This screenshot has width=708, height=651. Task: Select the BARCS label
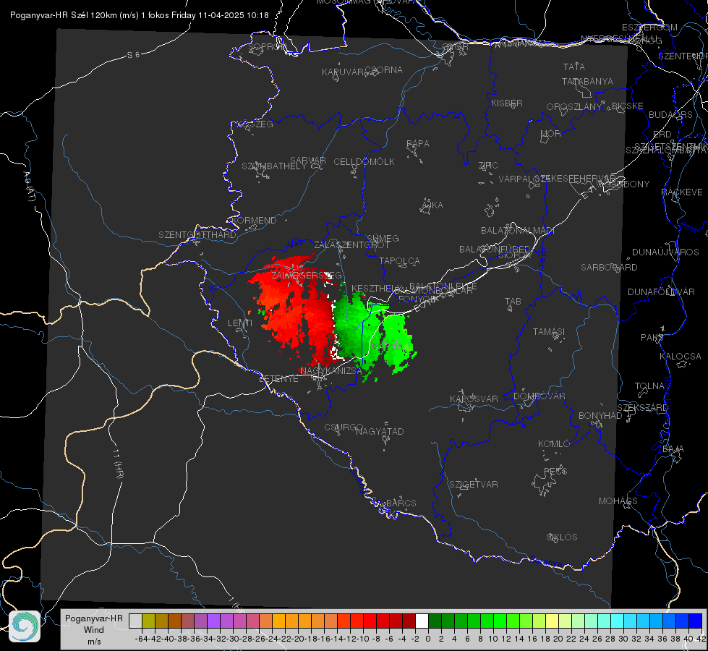click(x=401, y=503)
